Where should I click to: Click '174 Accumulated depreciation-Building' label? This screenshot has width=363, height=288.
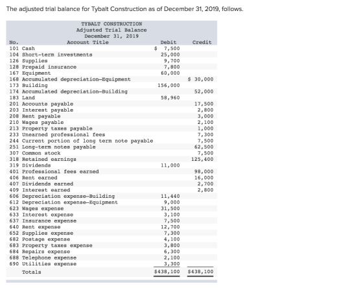tap(69, 91)
